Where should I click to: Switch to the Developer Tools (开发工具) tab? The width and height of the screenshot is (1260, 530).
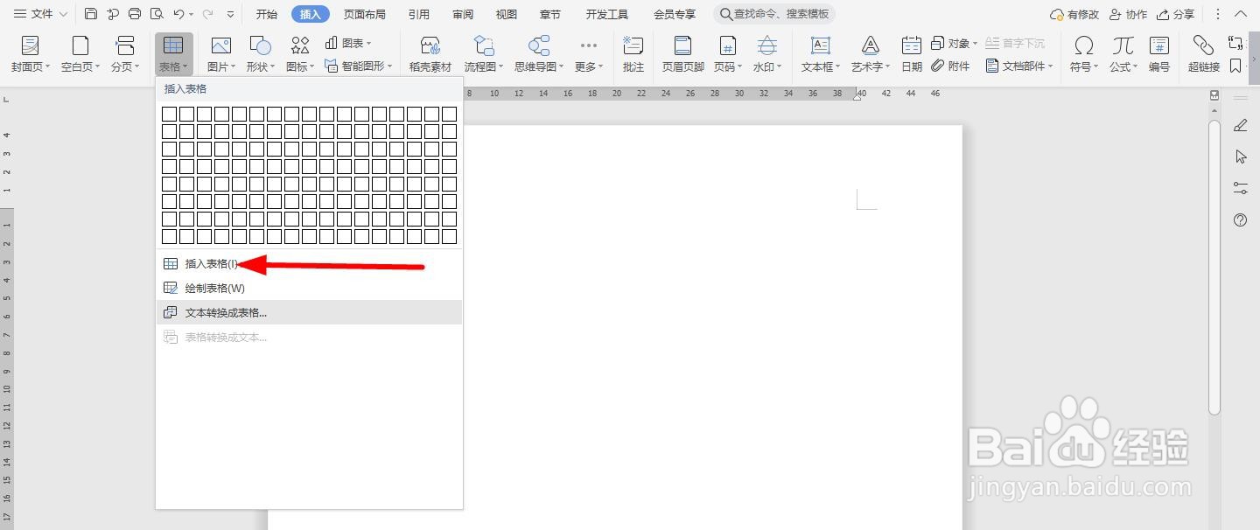point(607,14)
